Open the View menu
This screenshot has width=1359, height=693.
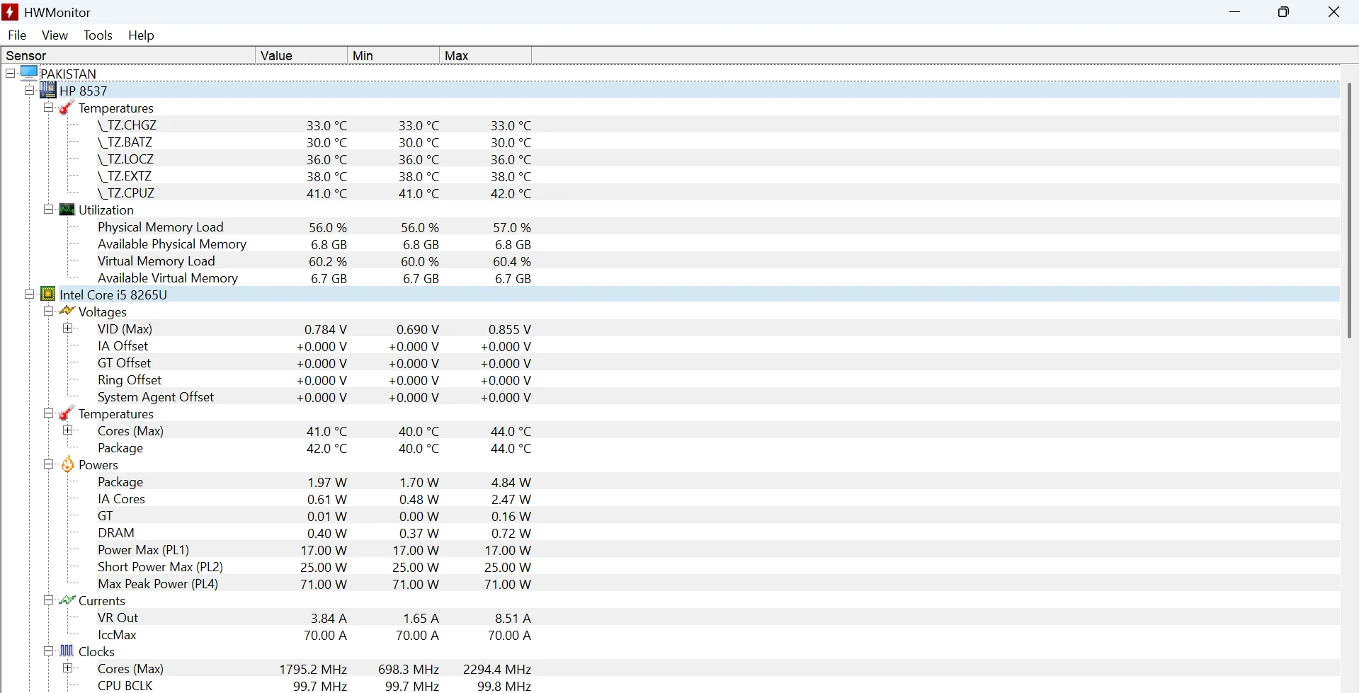coord(54,35)
